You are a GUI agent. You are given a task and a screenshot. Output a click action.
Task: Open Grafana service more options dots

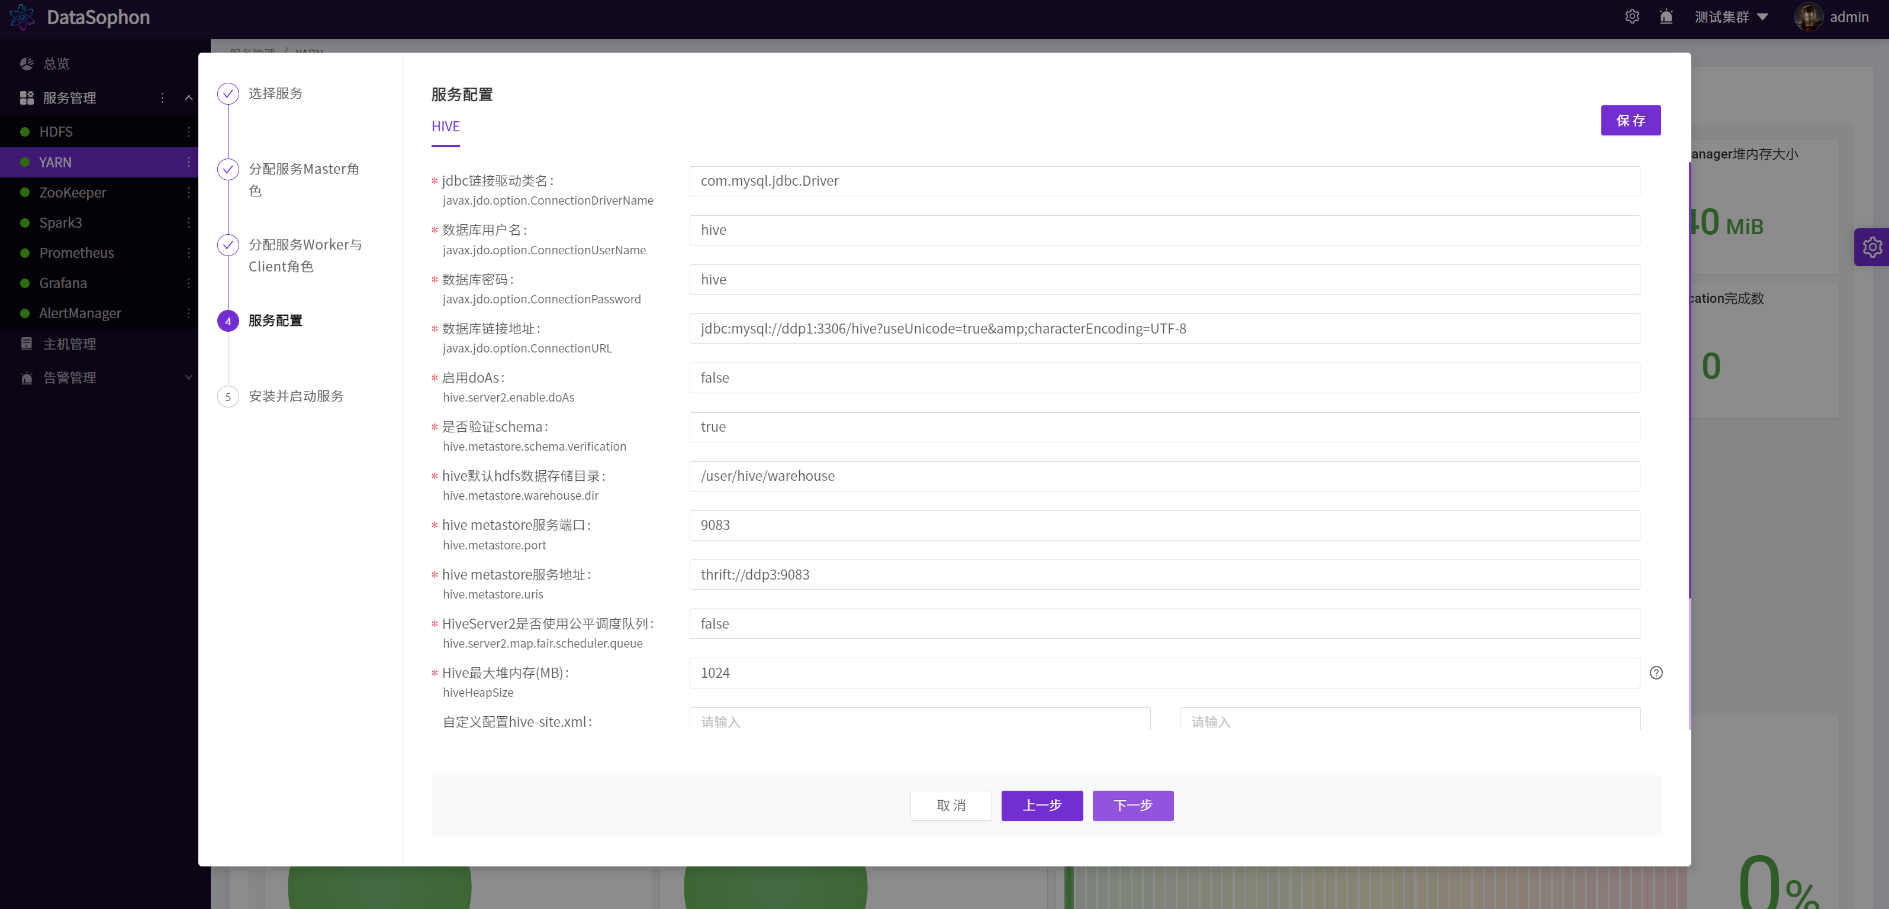point(188,283)
